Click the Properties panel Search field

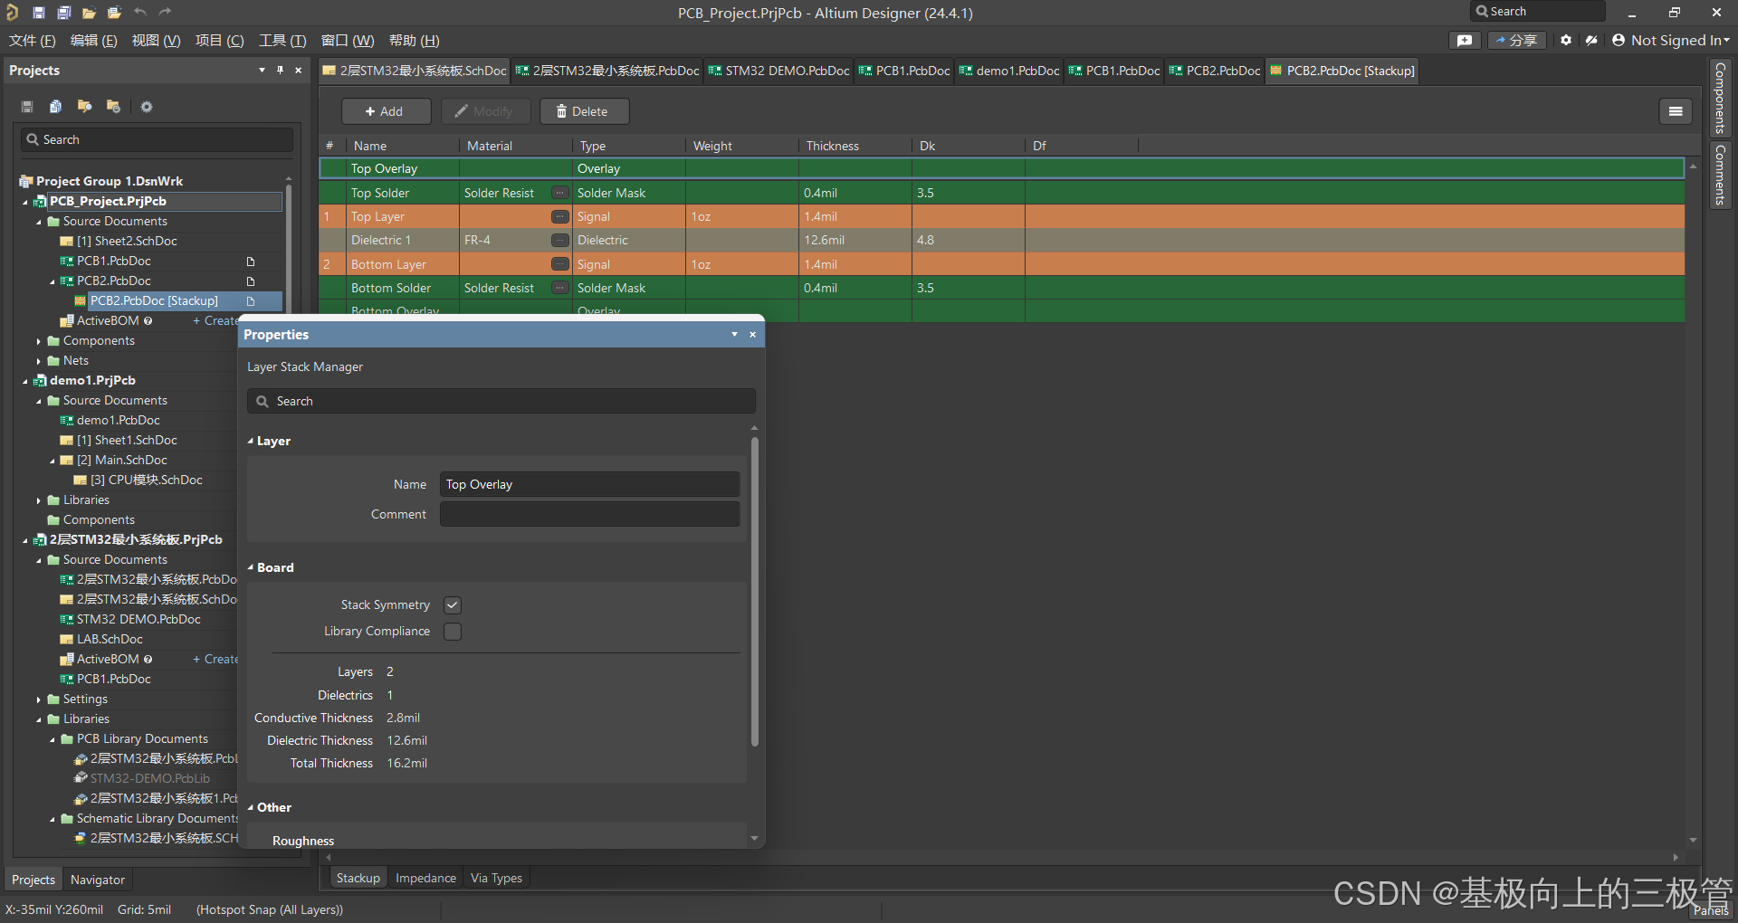click(x=501, y=401)
